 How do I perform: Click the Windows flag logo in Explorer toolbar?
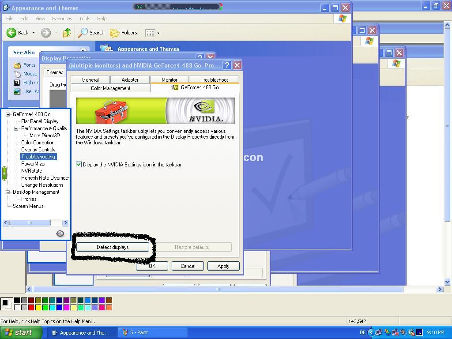(x=342, y=19)
